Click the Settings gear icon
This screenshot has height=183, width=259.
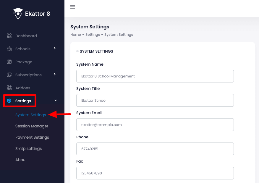tap(9, 101)
